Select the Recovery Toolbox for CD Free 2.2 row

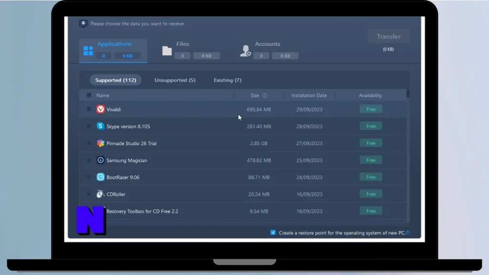point(243,211)
